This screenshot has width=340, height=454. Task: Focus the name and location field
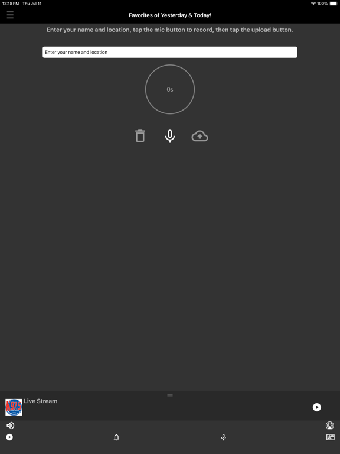click(x=170, y=52)
